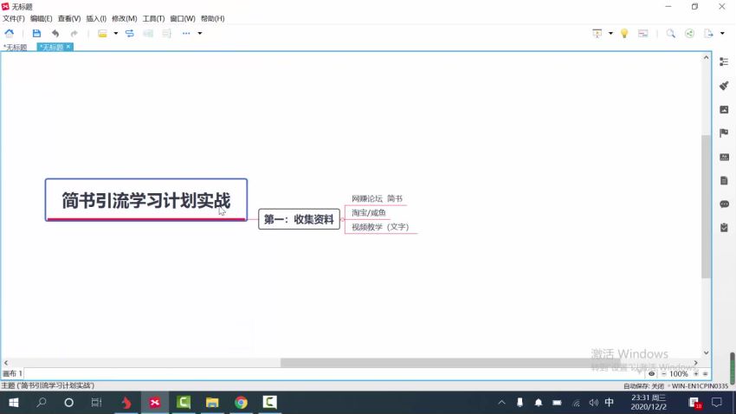
Task: Open the Notes panel in the right sidebar
Action: click(724, 180)
